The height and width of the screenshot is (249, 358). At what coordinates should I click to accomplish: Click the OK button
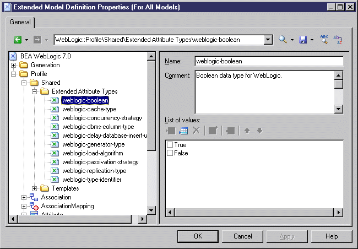[x=198, y=236]
